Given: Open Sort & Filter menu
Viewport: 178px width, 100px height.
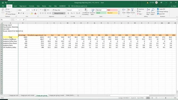Looking at the screenshot, I should coord(148,12).
